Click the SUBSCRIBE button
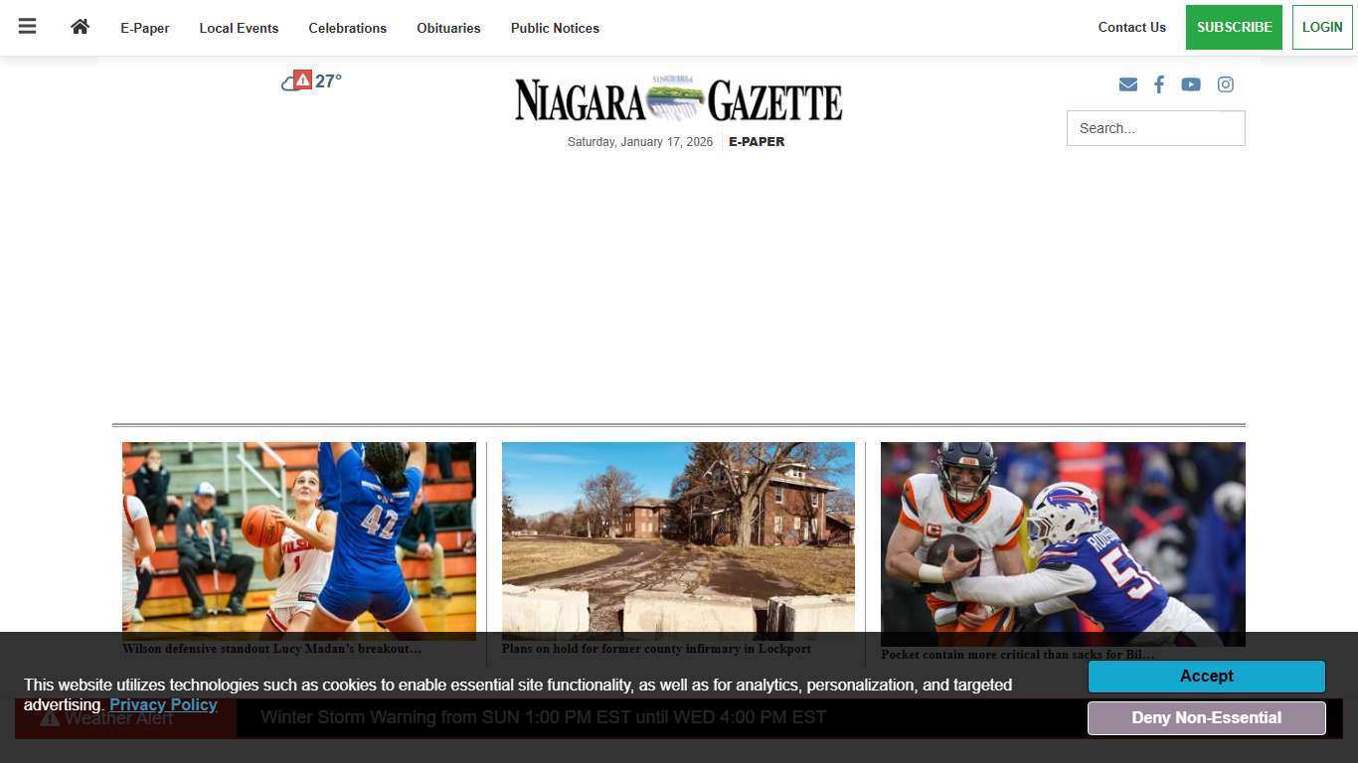Screen dimensions: 1358x763 click(1234, 27)
